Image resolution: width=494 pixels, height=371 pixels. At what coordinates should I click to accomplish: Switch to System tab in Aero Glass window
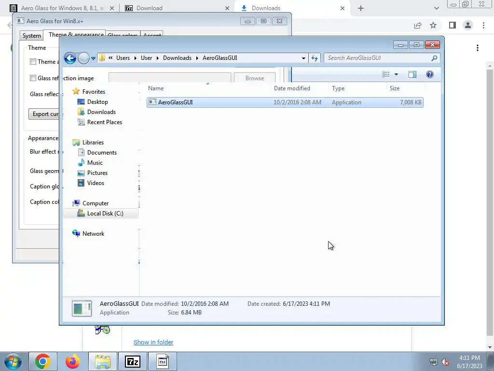click(31, 36)
